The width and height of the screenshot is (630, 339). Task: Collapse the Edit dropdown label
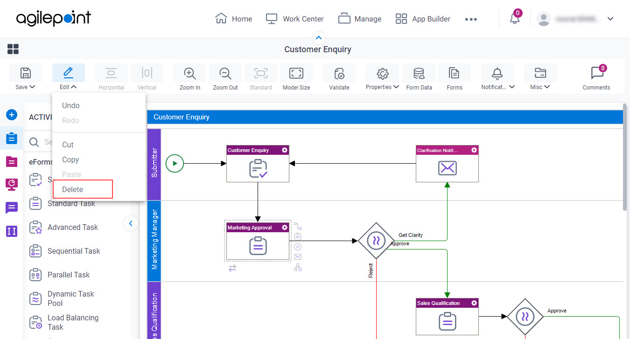(x=68, y=87)
